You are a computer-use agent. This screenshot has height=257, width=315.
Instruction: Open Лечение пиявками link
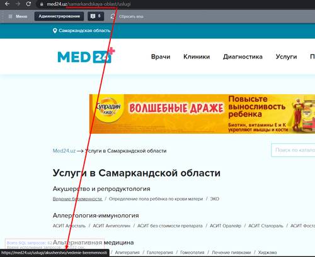(x=231, y=253)
